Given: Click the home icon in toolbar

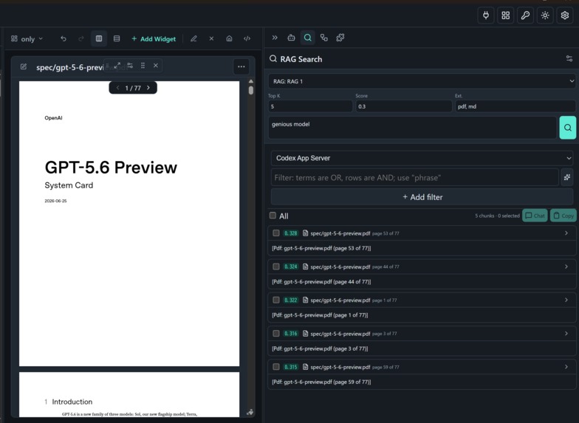Looking at the screenshot, I should (229, 38).
